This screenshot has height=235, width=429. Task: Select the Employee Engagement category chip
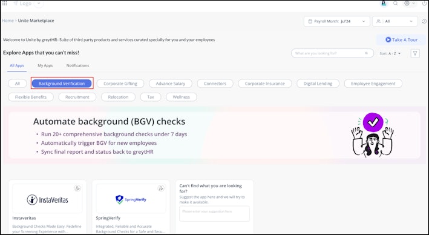point(373,84)
